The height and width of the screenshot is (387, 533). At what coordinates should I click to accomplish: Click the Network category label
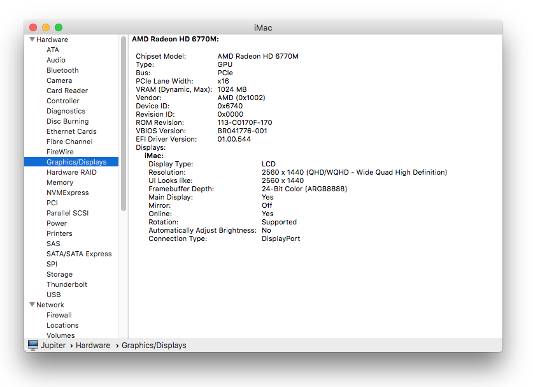pyautogui.click(x=50, y=305)
